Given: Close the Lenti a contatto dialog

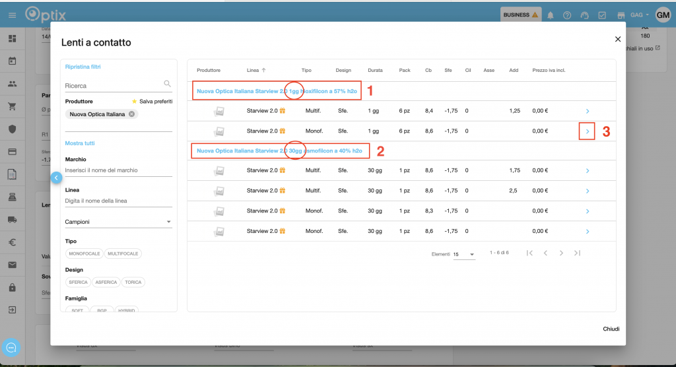Looking at the screenshot, I should click(618, 40).
